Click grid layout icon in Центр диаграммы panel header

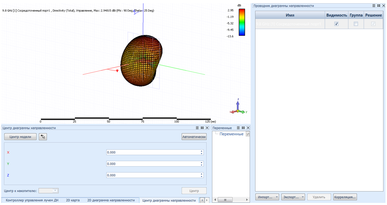[x=202, y=128]
